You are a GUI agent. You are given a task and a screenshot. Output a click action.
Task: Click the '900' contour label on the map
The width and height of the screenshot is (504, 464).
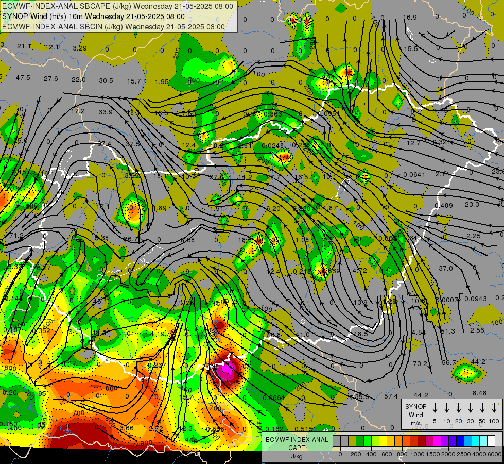(x=146, y=443)
